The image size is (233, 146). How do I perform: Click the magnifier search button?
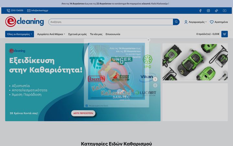click(176, 22)
